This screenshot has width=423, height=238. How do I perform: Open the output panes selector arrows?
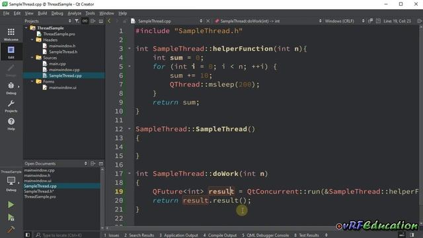click(326, 235)
